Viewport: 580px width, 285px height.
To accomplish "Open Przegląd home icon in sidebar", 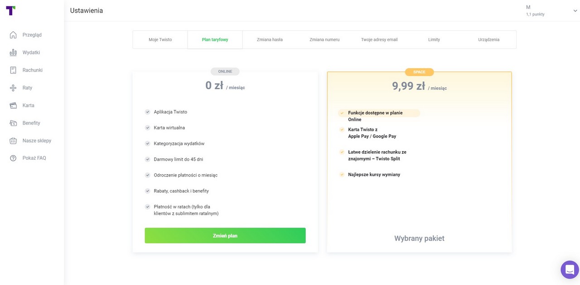I will pos(13,35).
